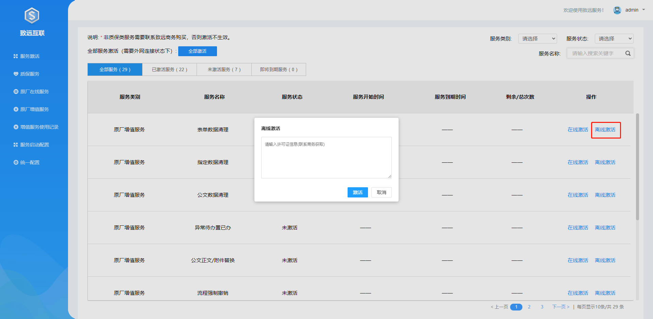653x319 pixels.
Task: Click the search magnifier icon
Action: click(628, 53)
